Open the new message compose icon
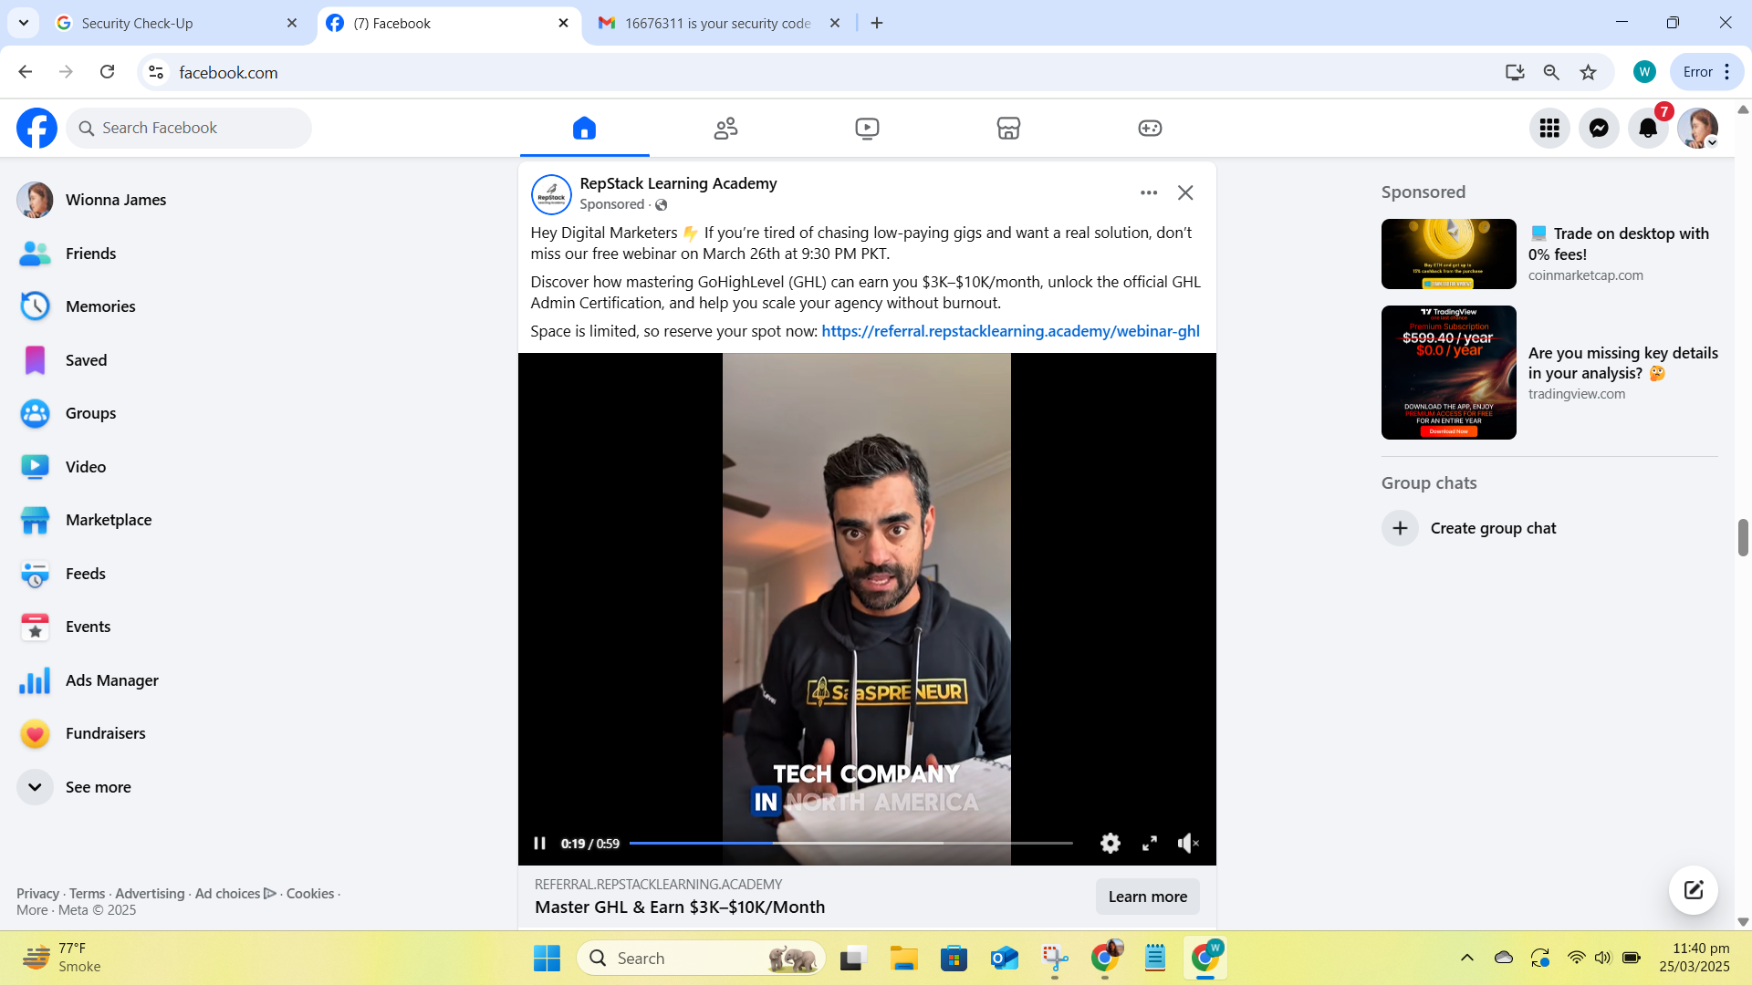 point(1694,890)
